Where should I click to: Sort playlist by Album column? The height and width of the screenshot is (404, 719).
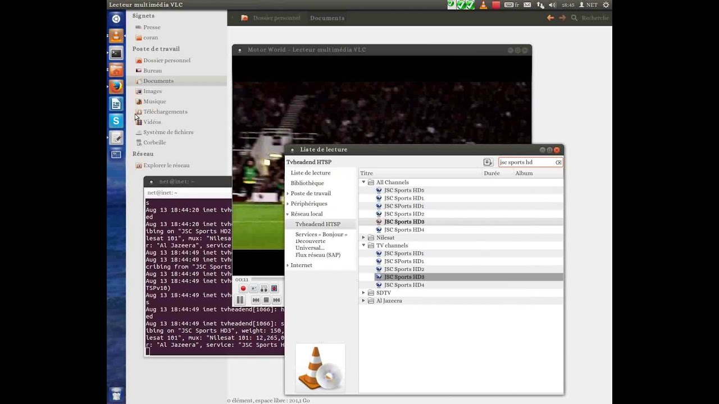click(x=538, y=173)
